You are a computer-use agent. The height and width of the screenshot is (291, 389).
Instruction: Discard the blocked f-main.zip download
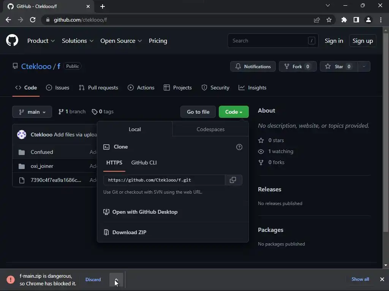point(93,279)
